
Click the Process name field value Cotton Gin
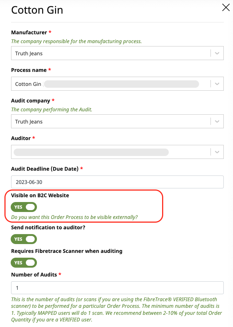(28, 84)
